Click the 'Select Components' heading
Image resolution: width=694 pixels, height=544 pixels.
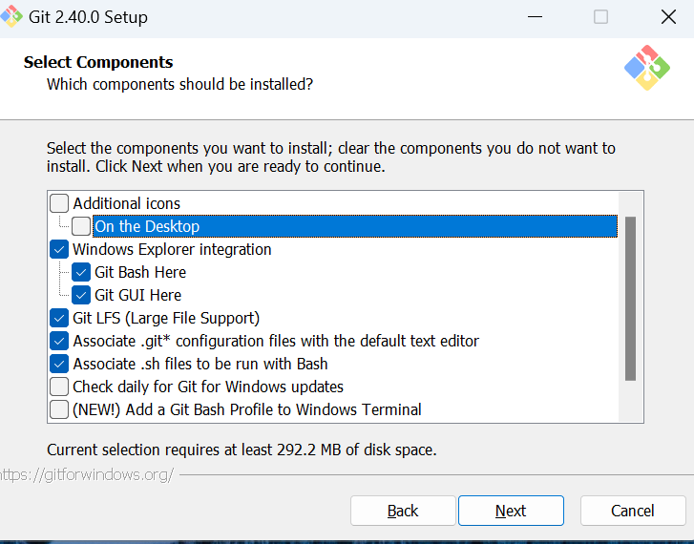pos(98,62)
